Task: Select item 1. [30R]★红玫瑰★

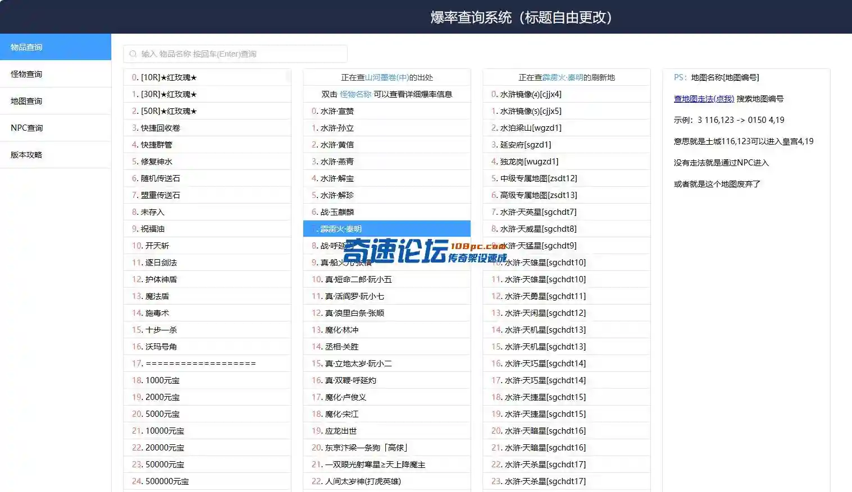Action: [x=207, y=94]
